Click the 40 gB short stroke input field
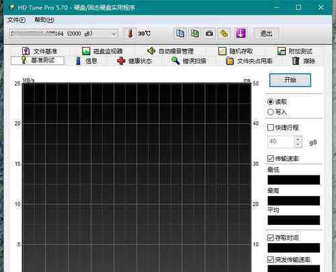Screen dimensions: 336x272 (281, 142)
